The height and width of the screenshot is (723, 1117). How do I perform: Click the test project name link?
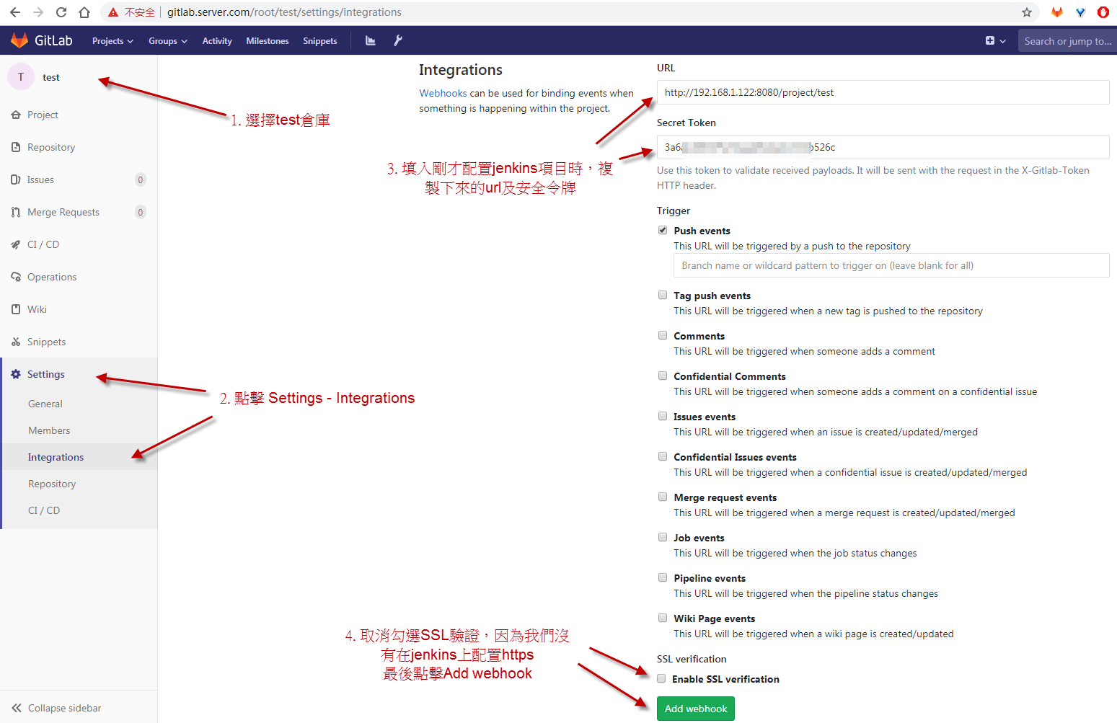click(x=50, y=77)
